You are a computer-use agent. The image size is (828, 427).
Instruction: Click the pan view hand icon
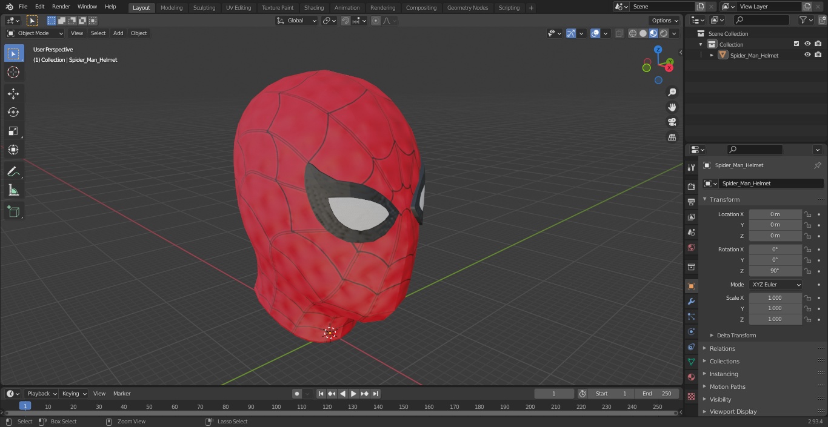pyautogui.click(x=672, y=107)
